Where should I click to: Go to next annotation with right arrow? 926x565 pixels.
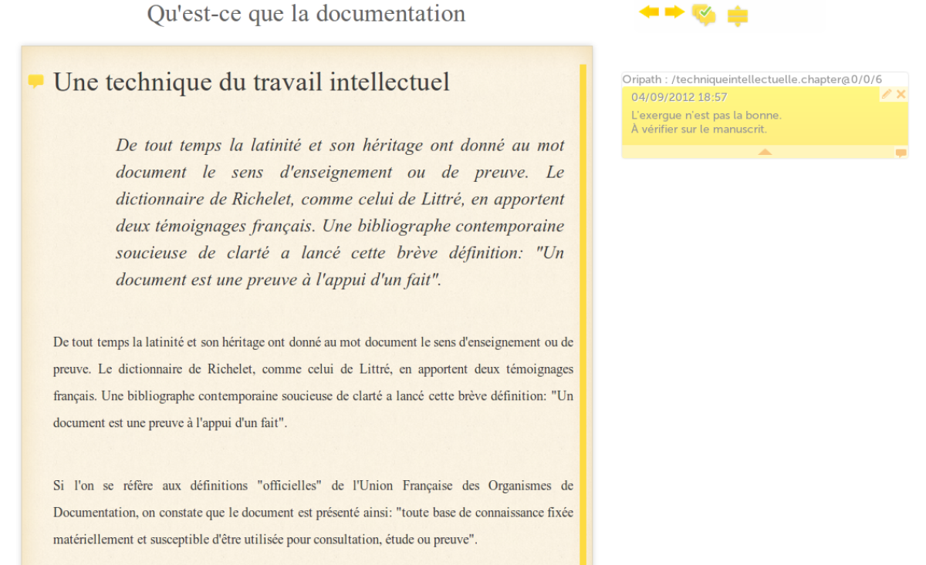pos(674,12)
